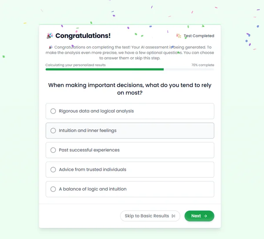The height and width of the screenshot is (239, 264).
Task: Click the 'Test Completed' label
Action: pos(199,36)
